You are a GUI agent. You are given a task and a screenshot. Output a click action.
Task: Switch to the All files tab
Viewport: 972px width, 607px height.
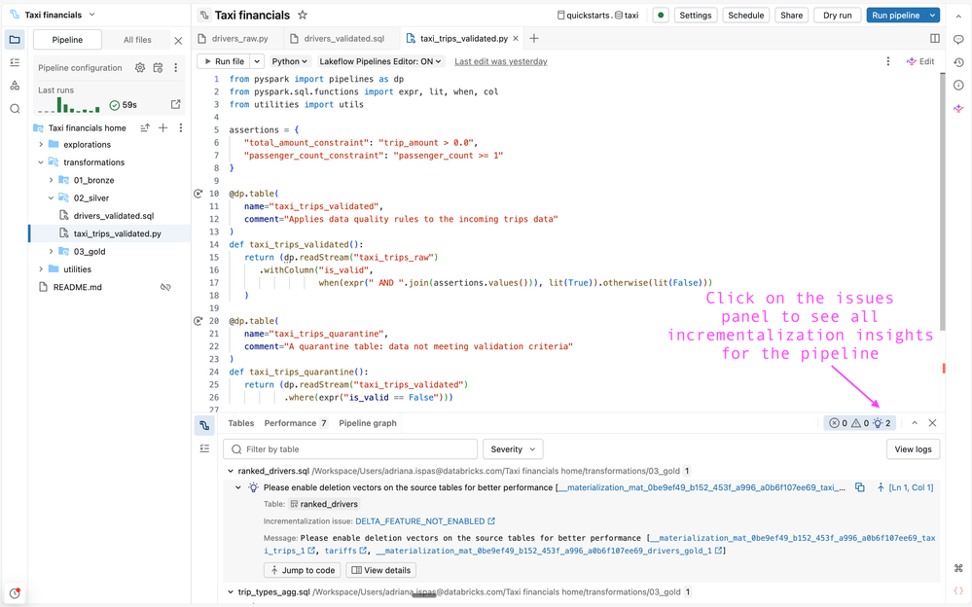click(137, 40)
